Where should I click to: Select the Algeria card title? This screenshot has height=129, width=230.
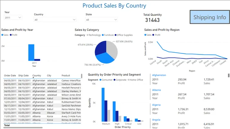(156, 105)
